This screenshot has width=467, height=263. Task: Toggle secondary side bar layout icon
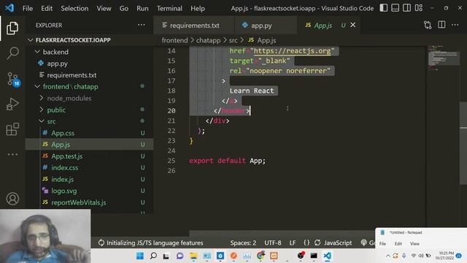coord(407,8)
